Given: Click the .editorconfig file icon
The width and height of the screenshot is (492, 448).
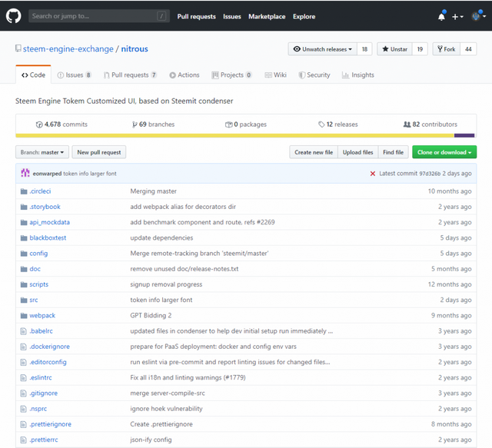Looking at the screenshot, I should [24, 362].
